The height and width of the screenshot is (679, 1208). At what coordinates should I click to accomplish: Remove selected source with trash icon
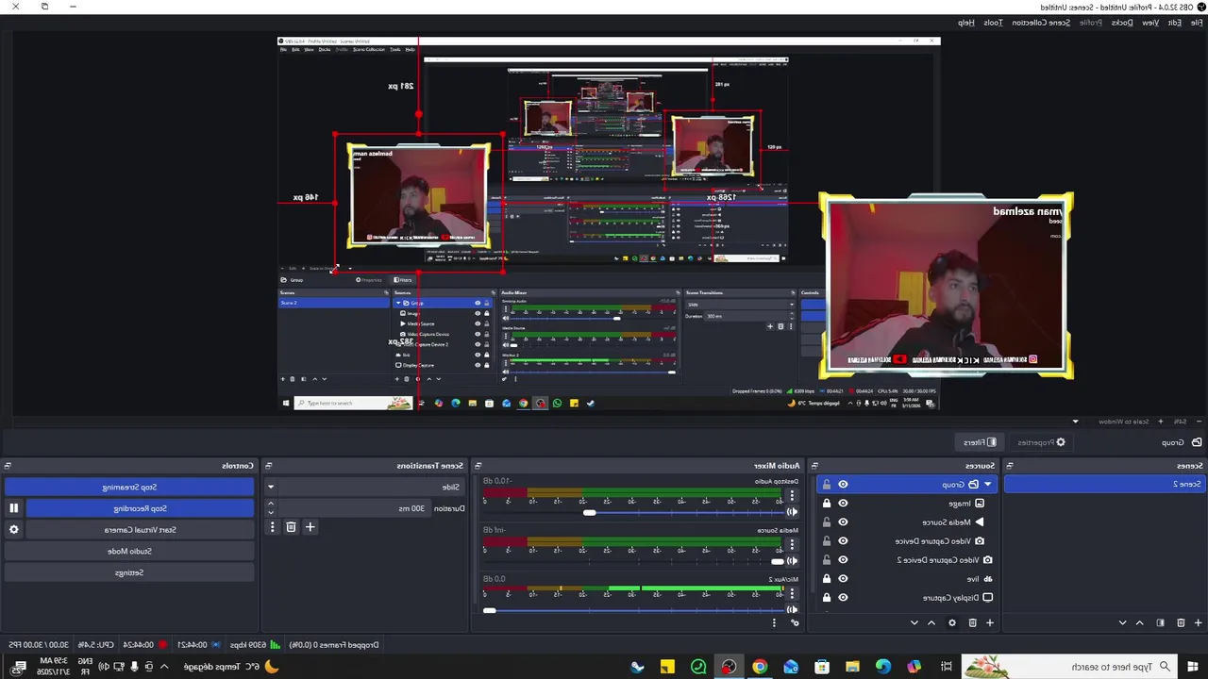point(972,622)
